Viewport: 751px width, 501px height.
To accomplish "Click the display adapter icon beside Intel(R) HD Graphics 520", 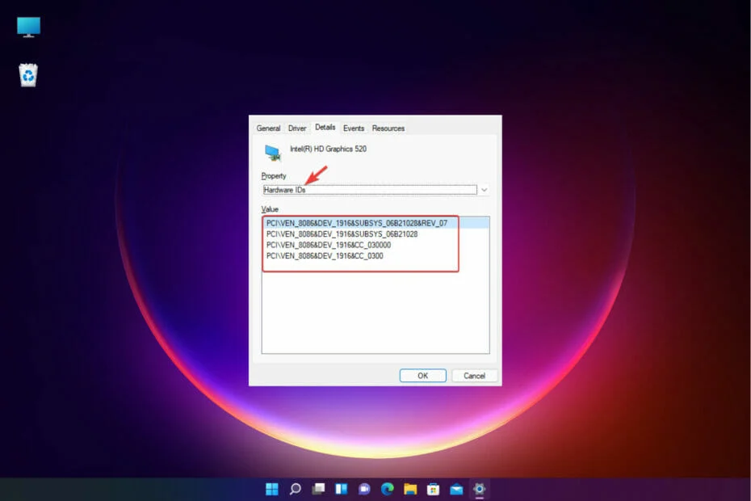I will click(x=272, y=153).
